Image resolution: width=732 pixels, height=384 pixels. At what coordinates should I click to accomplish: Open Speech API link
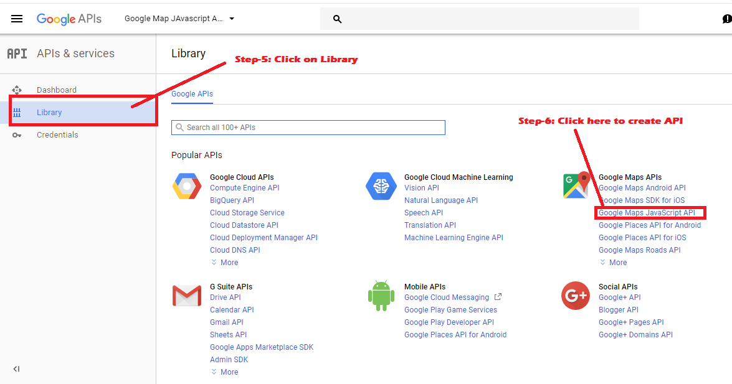[x=424, y=213]
